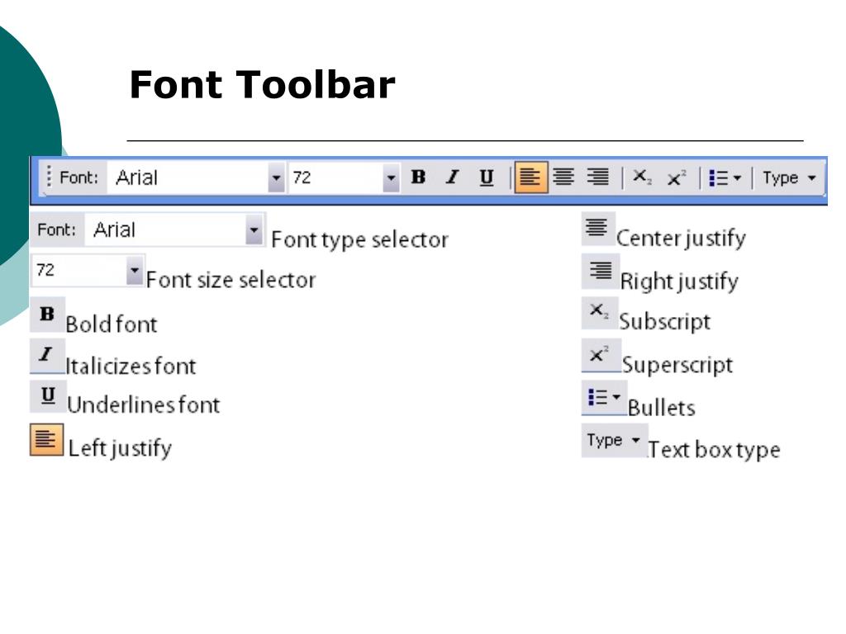
Task: Click the 'Italicizes font' description text
Action: coord(131,366)
